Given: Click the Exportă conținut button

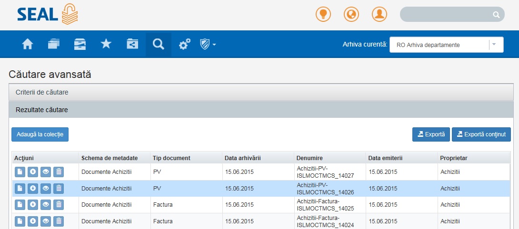Looking at the screenshot, I should click(x=481, y=134).
